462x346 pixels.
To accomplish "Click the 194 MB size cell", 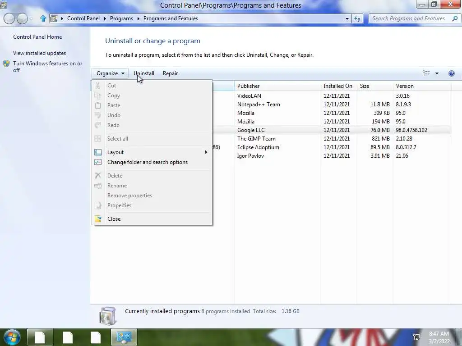I will (x=380, y=122).
